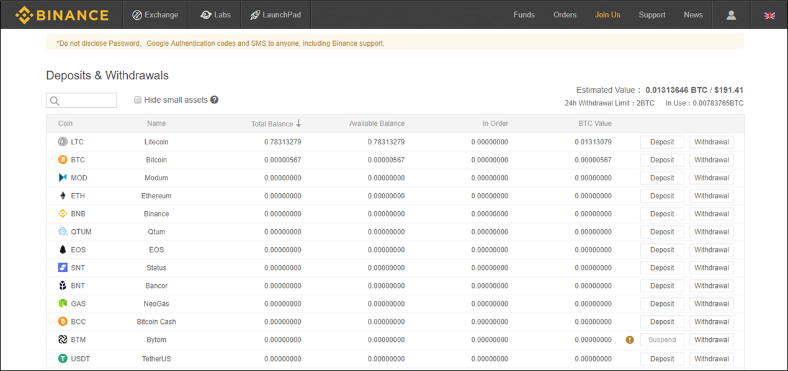Click Deposit for Ethereum

[662, 196]
